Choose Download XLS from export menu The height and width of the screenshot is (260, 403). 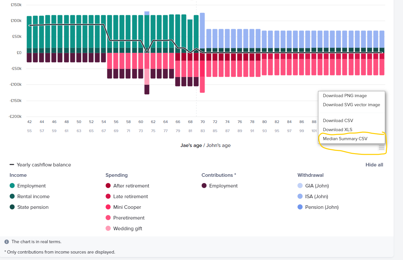coord(337,130)
